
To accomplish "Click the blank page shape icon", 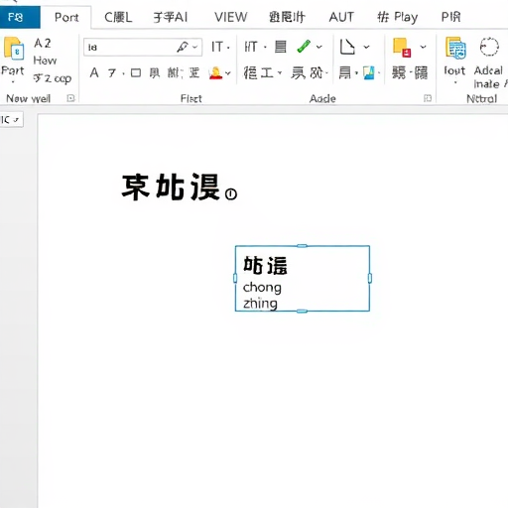I will coord(347,47).
